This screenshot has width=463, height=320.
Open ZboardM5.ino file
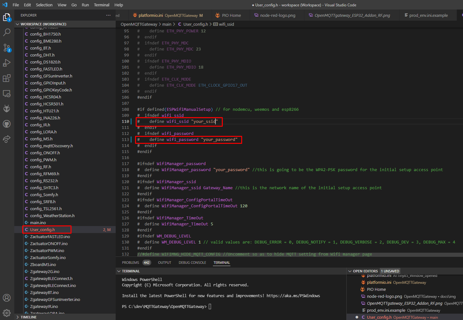(65, 264)
